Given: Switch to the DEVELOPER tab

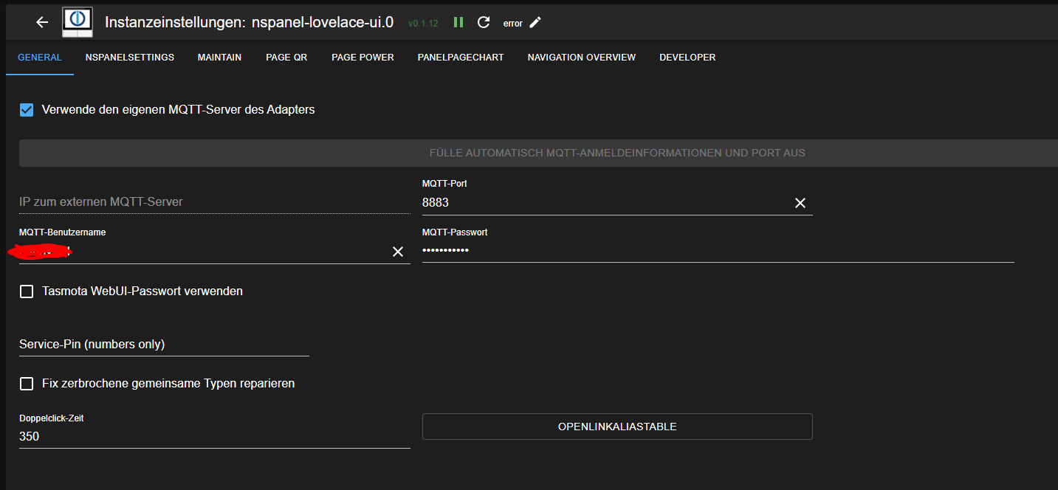Looking at the screenshot, I should tap(687, 58).
